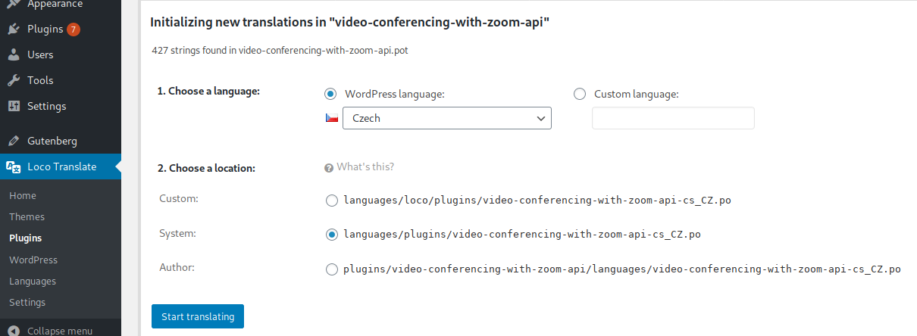Open the What's this? help link
917x336 pixels.
(x=365, y=166)
